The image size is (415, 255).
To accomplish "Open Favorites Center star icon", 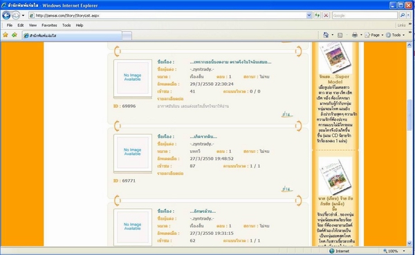I will click(x=6, y=35).
